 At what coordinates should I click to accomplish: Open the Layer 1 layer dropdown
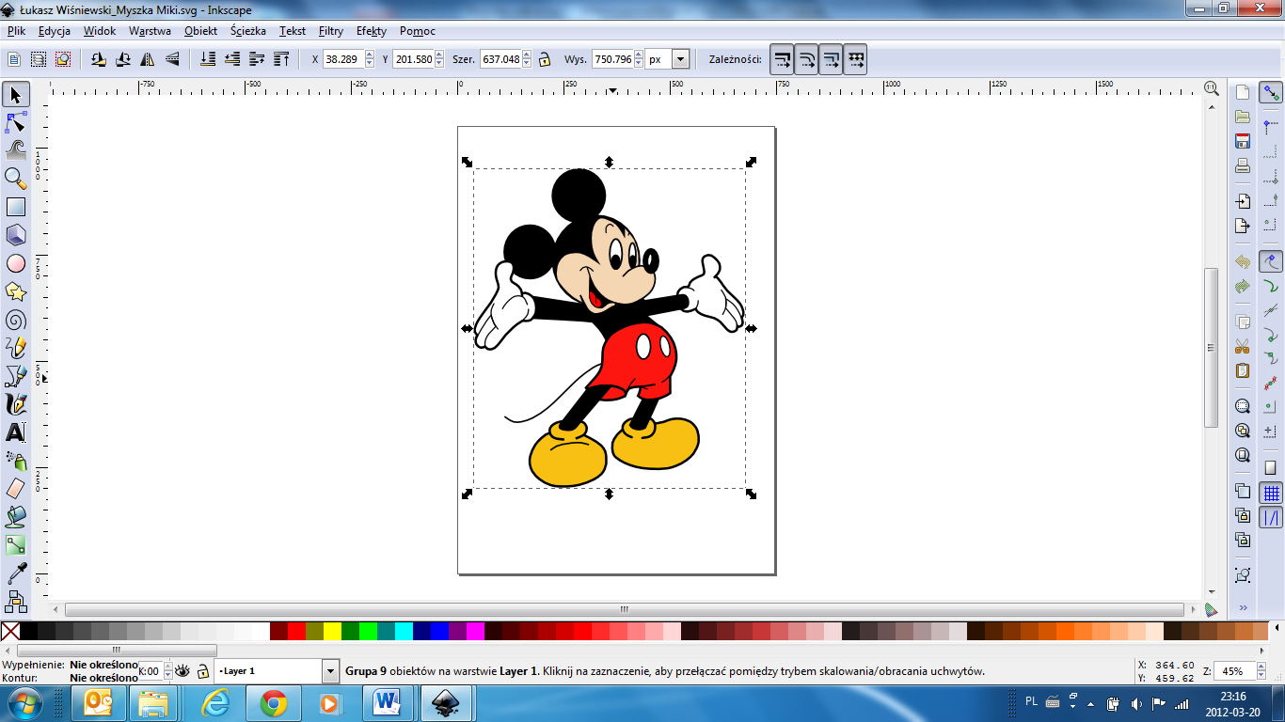pyautogui.click(x=330, y=671)
